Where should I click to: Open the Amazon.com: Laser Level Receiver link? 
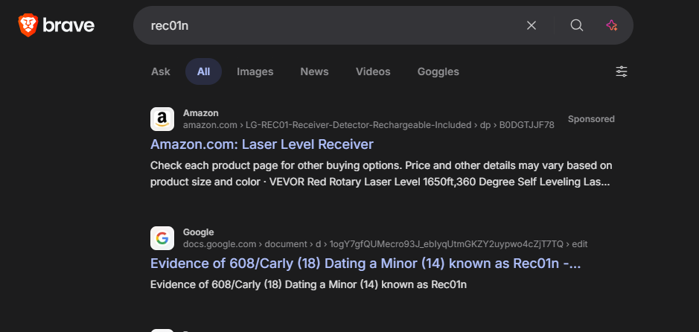(x=261, y=144)
